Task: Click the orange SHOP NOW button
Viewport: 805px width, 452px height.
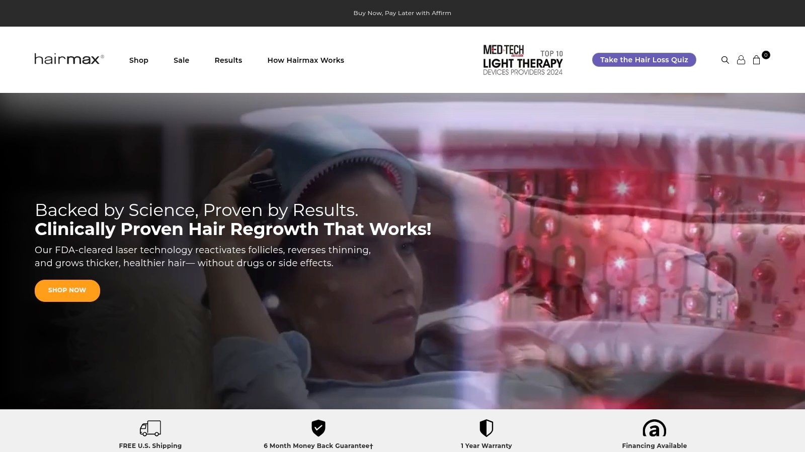Action: (67, 290)
